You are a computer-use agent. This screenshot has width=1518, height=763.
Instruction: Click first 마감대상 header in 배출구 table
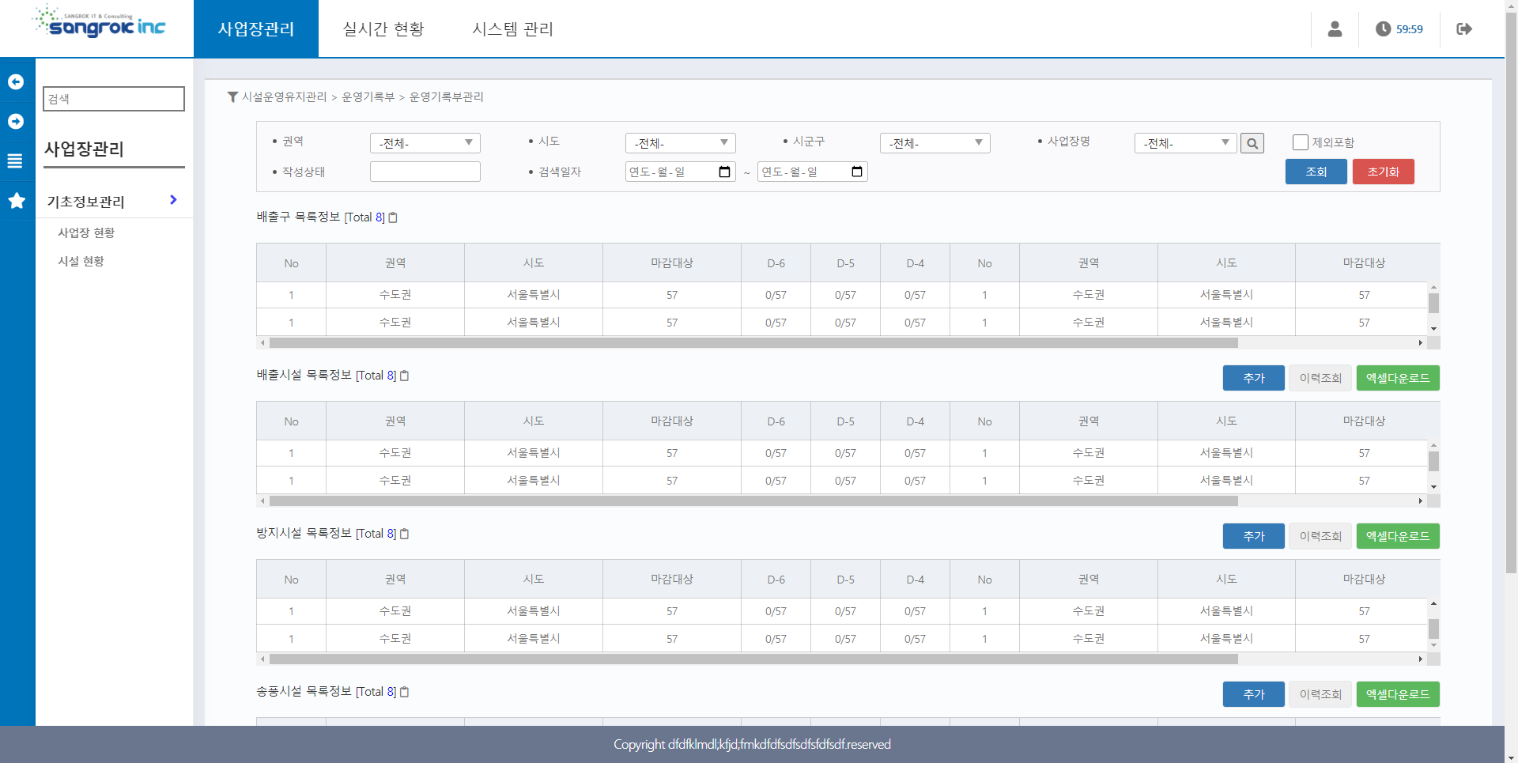click(672, 263)
